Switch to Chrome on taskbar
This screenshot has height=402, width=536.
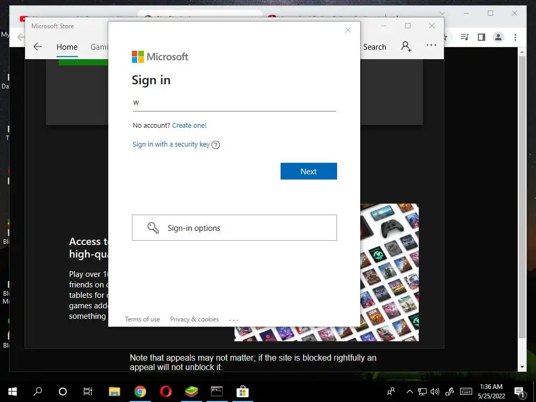(x=140, y=392)
